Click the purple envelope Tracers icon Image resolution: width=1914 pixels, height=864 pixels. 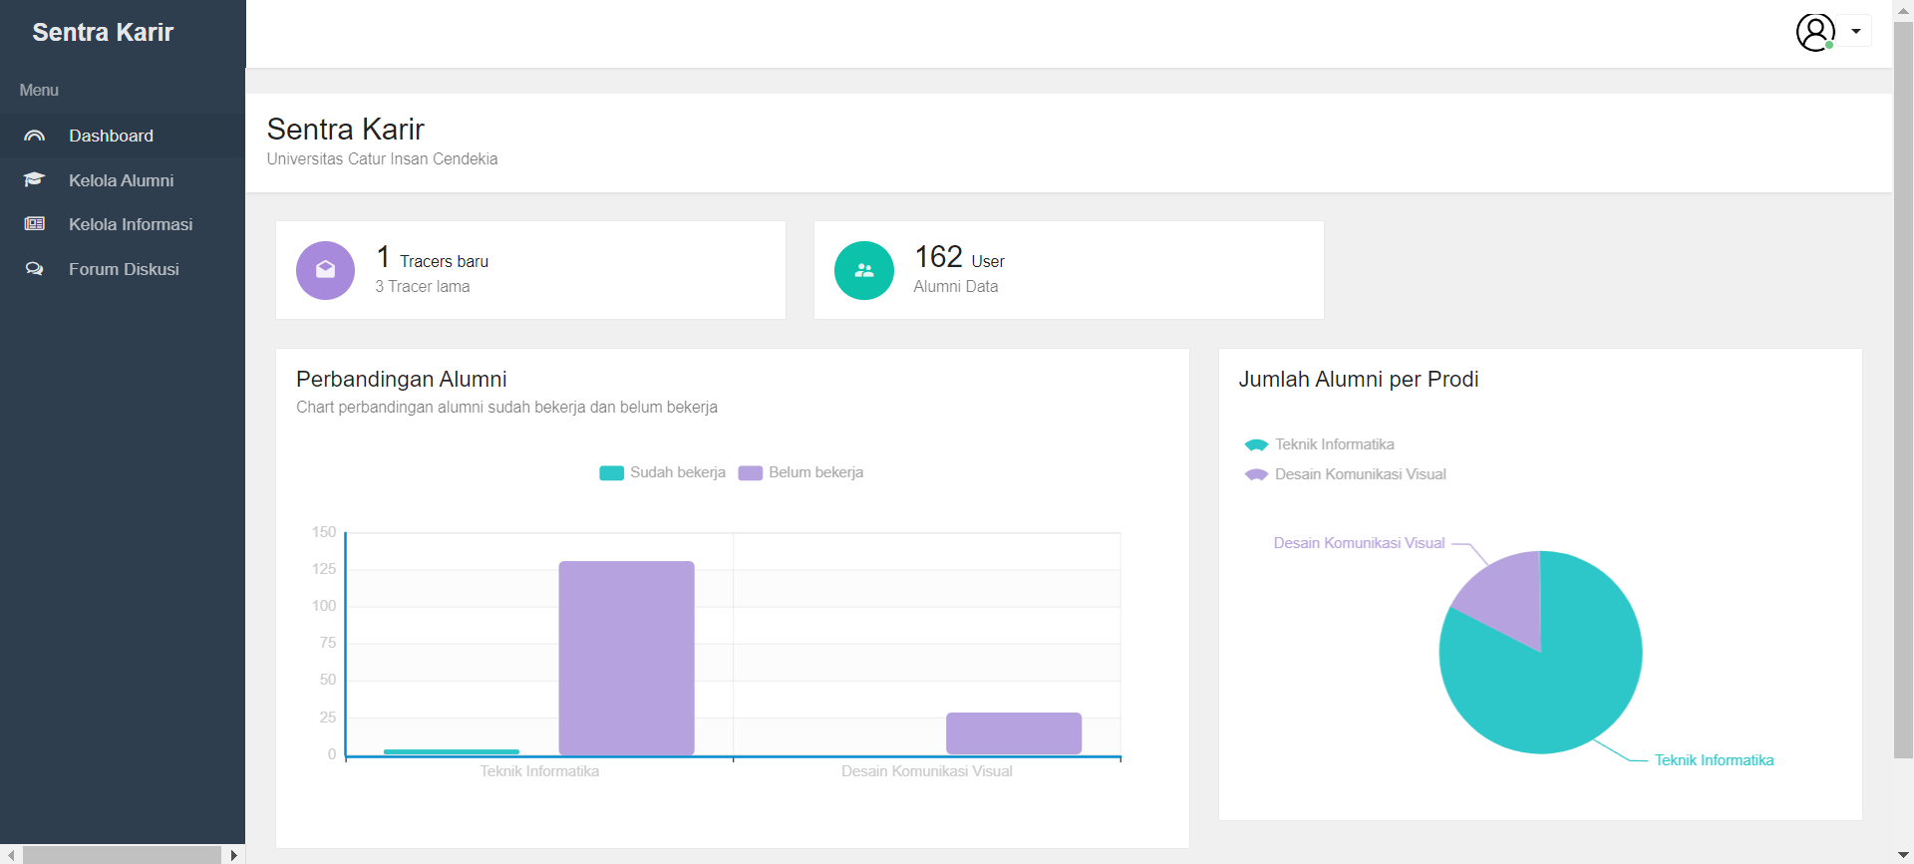point(325,270)
